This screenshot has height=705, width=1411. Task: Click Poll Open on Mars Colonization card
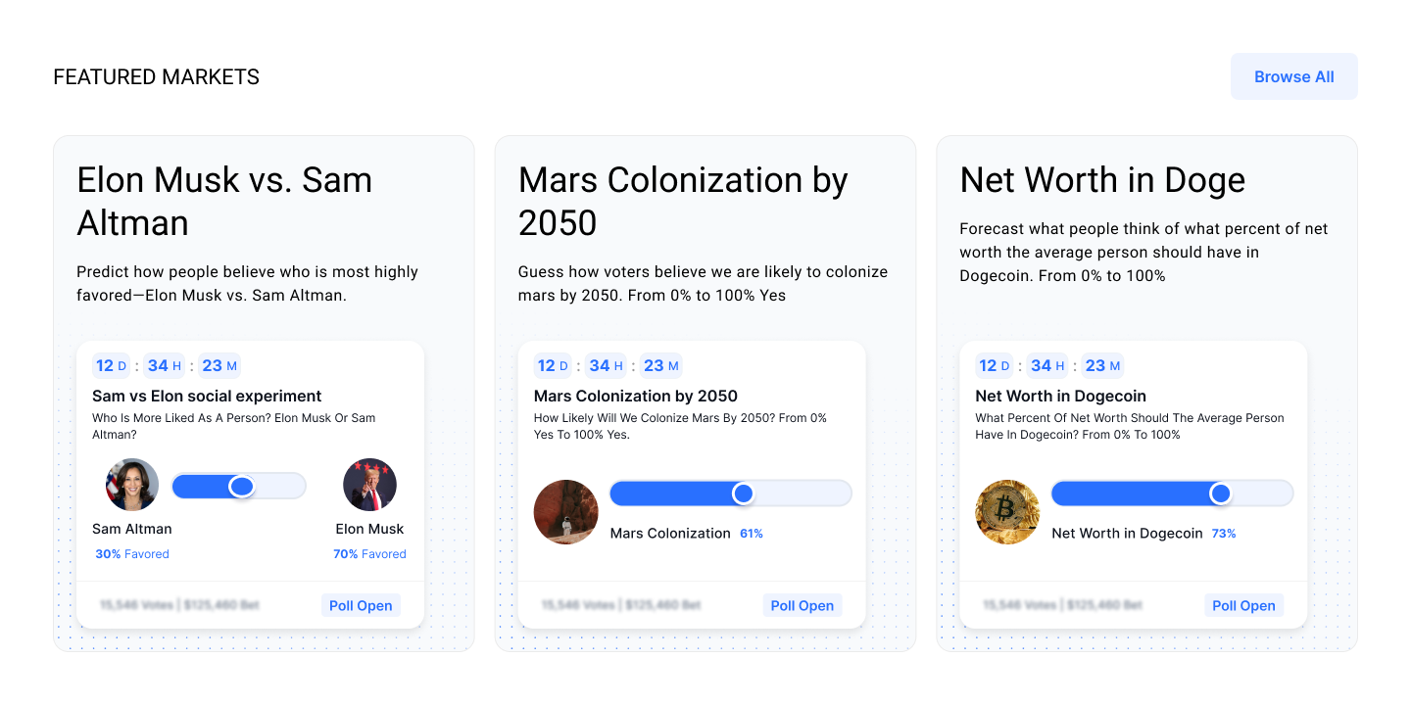pos(803,605)
